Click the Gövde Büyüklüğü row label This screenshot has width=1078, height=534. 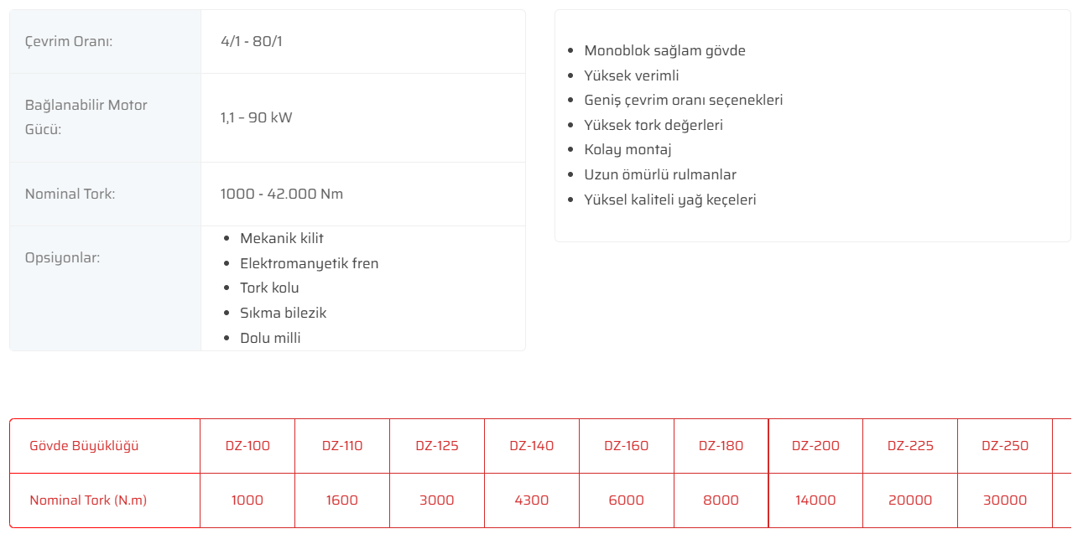coord(84,446)
